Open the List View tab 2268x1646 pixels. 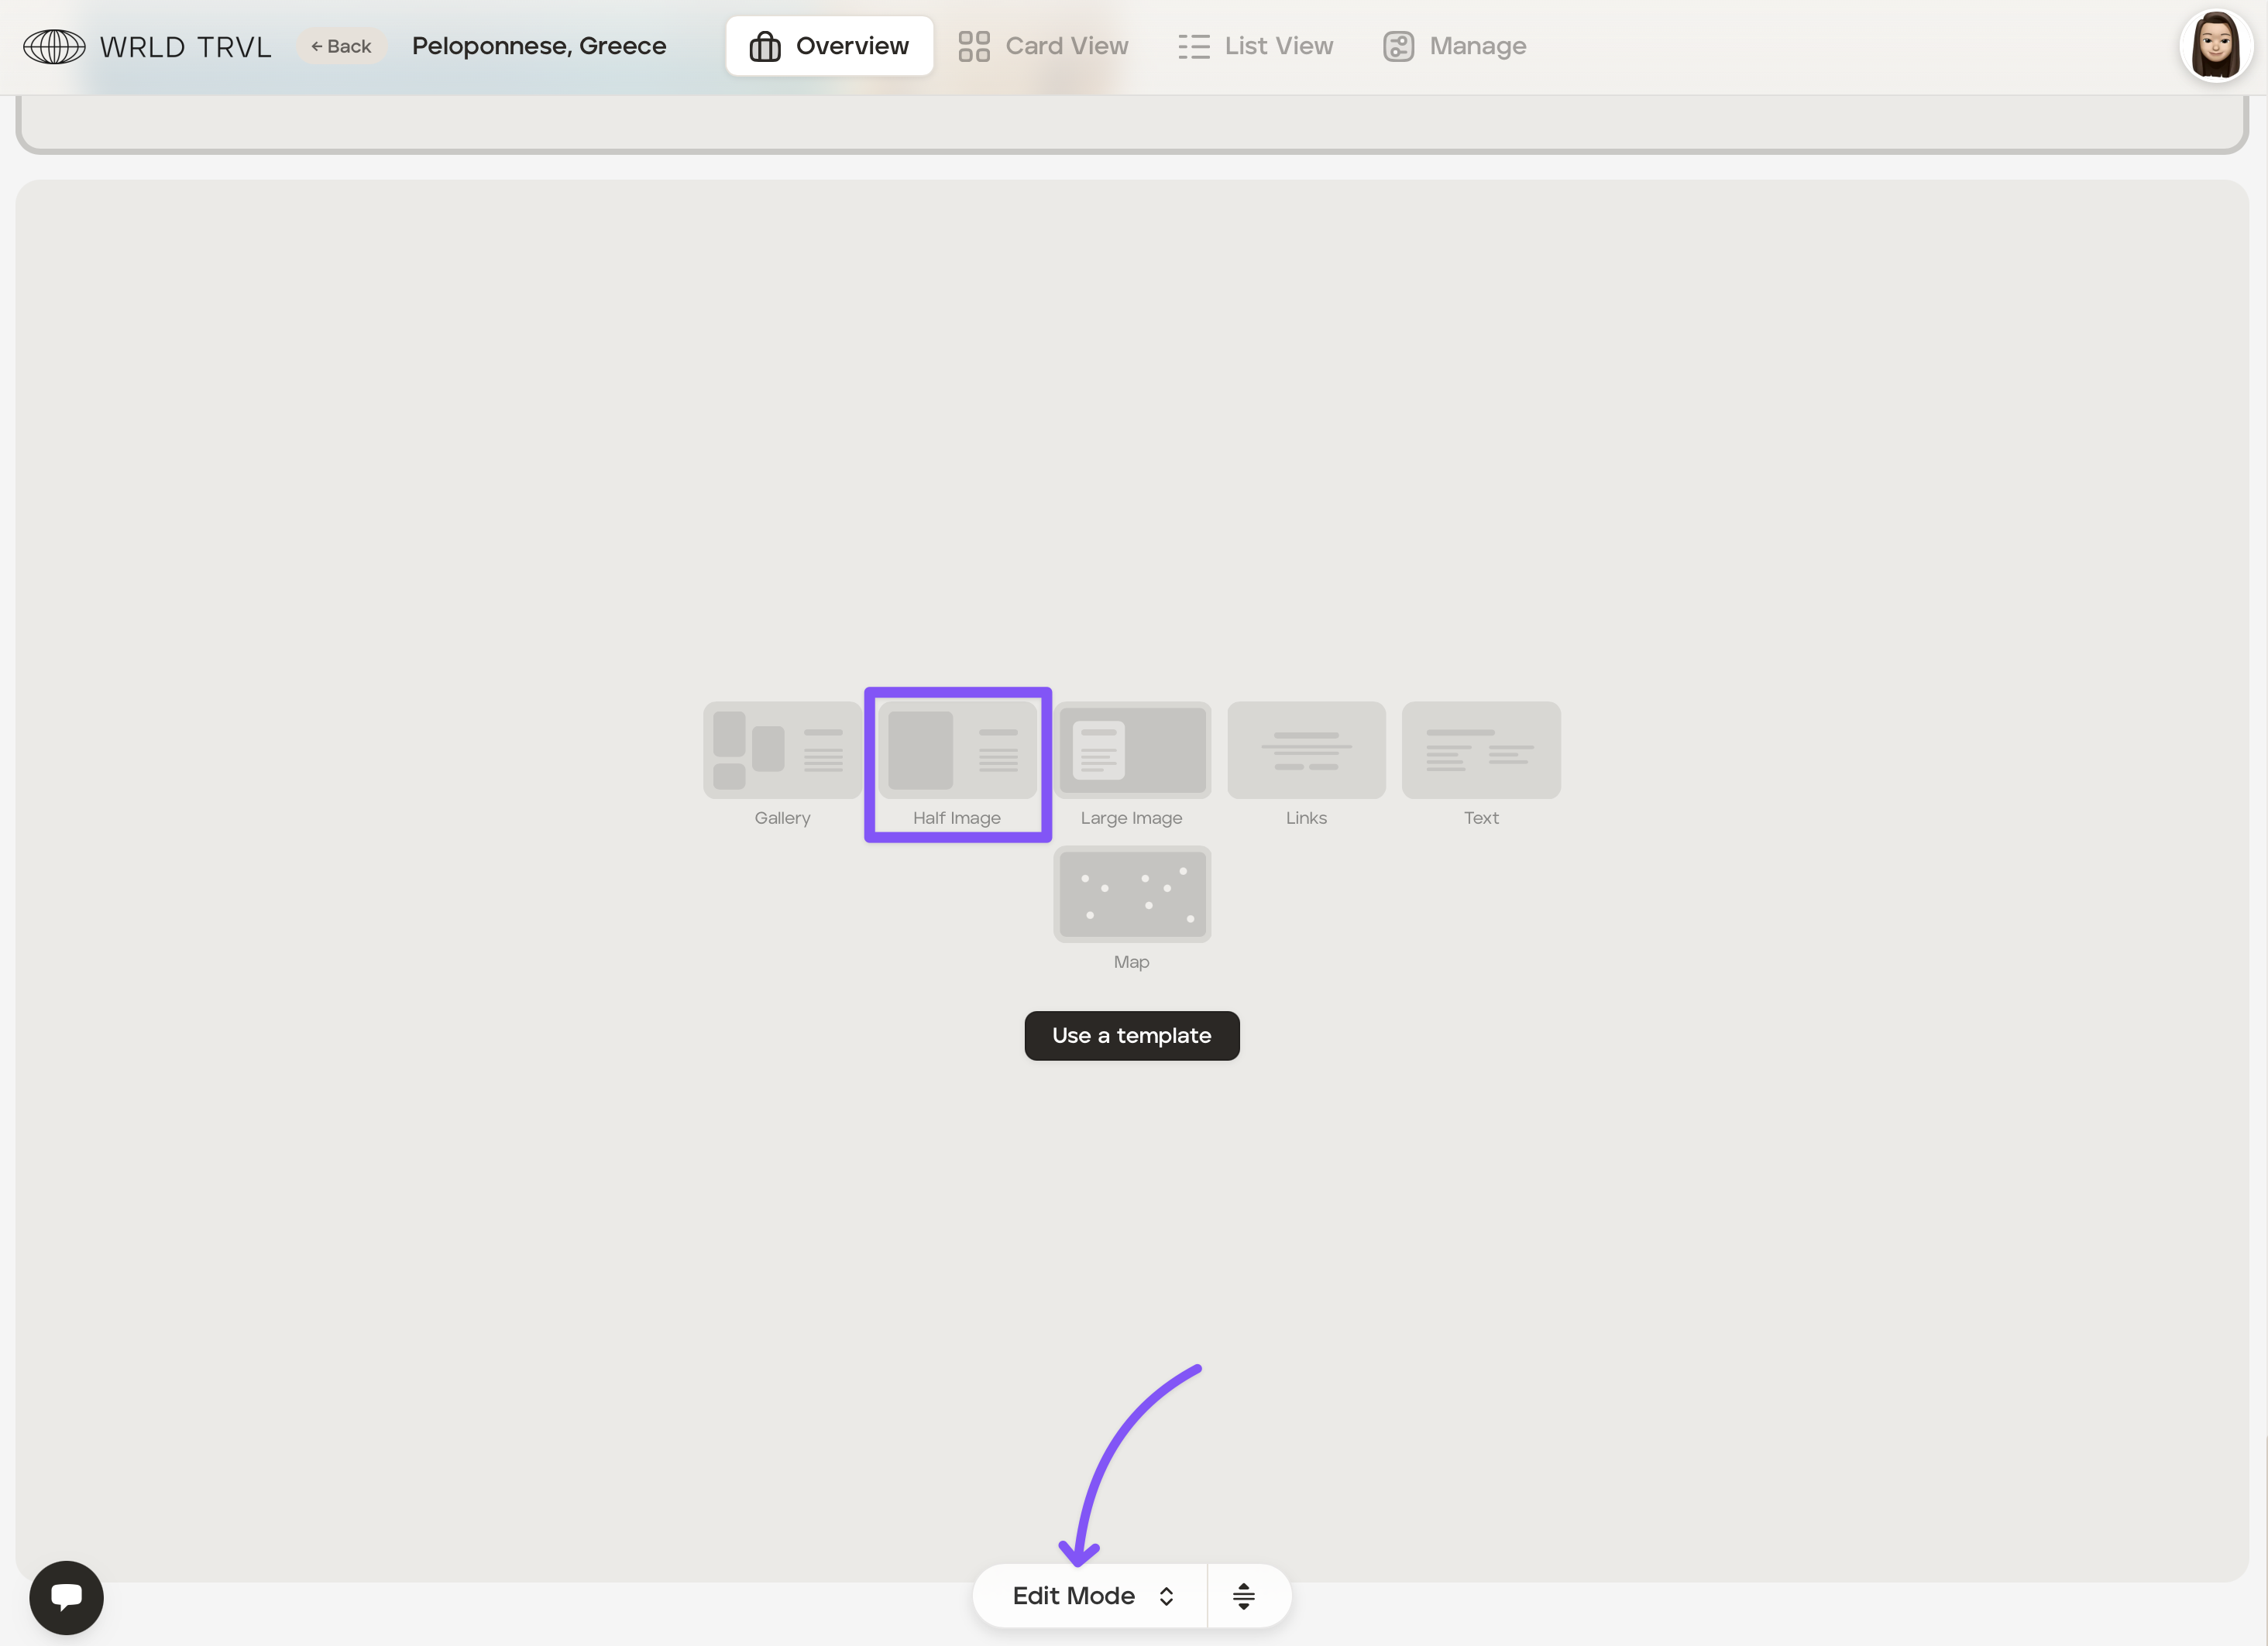(x=1255, y=46)
